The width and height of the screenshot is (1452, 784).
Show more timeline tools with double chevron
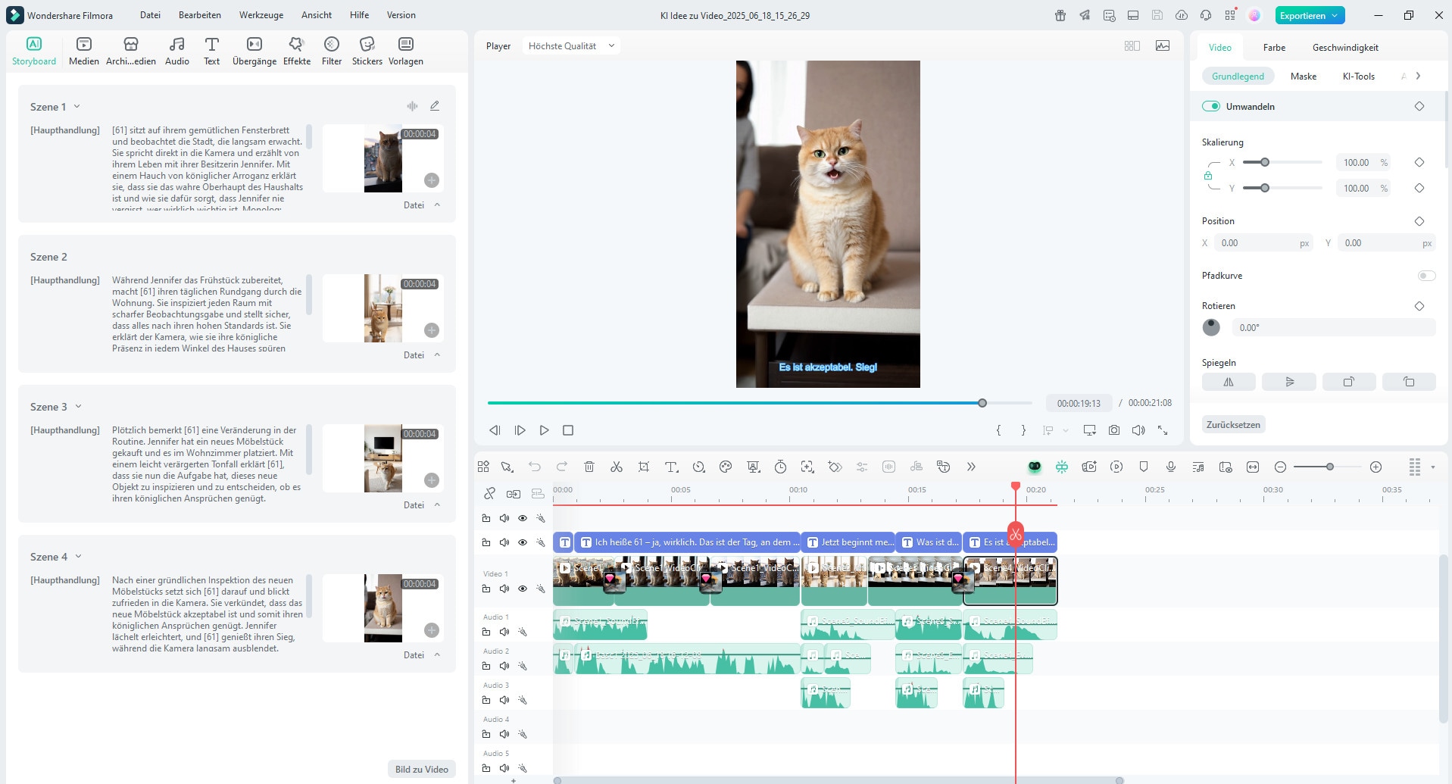[x=971, y=467]
